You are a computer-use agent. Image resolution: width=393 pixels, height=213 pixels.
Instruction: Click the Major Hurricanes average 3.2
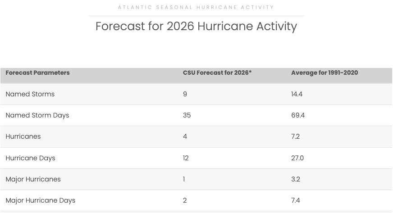pos(296,179)
